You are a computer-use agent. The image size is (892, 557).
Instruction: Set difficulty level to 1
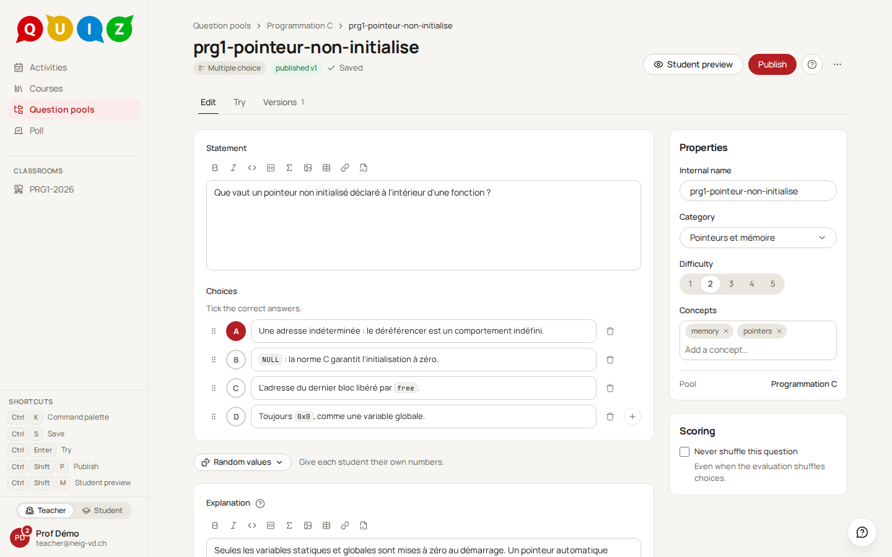(690, 284)
